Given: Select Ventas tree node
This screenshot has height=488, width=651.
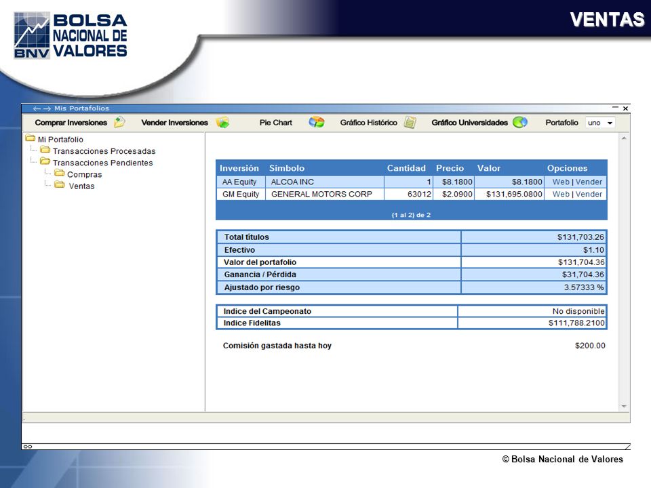Looking at the screenshot, I should [x=82, y=186].
